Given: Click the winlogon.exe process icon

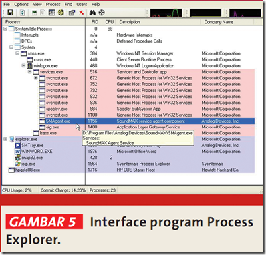Looking at the screenshot, I should [x=30, y=66].
